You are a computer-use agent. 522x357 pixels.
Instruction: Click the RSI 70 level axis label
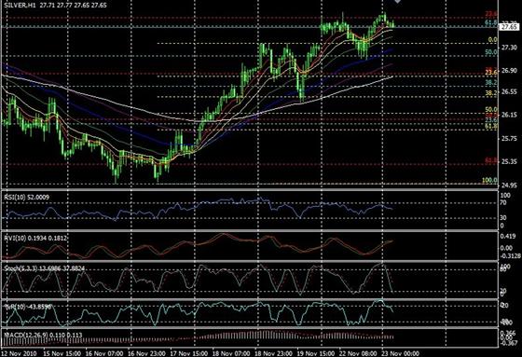click(x=503, y=202)
